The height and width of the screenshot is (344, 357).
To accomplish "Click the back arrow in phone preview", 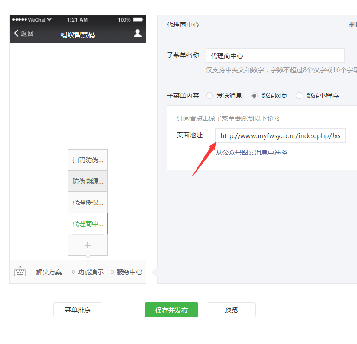I will (x=16, y=33).
